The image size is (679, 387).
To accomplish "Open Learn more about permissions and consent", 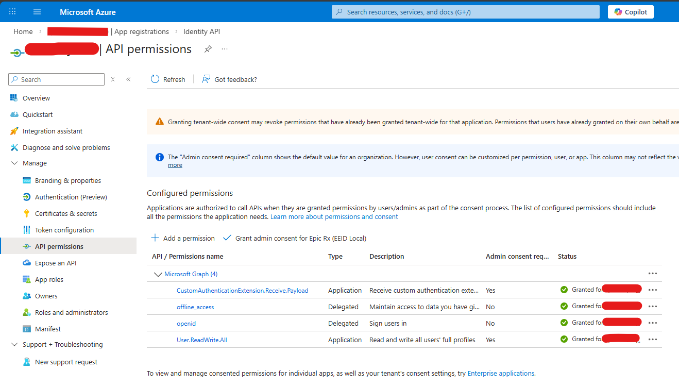I will coord(334,217).
